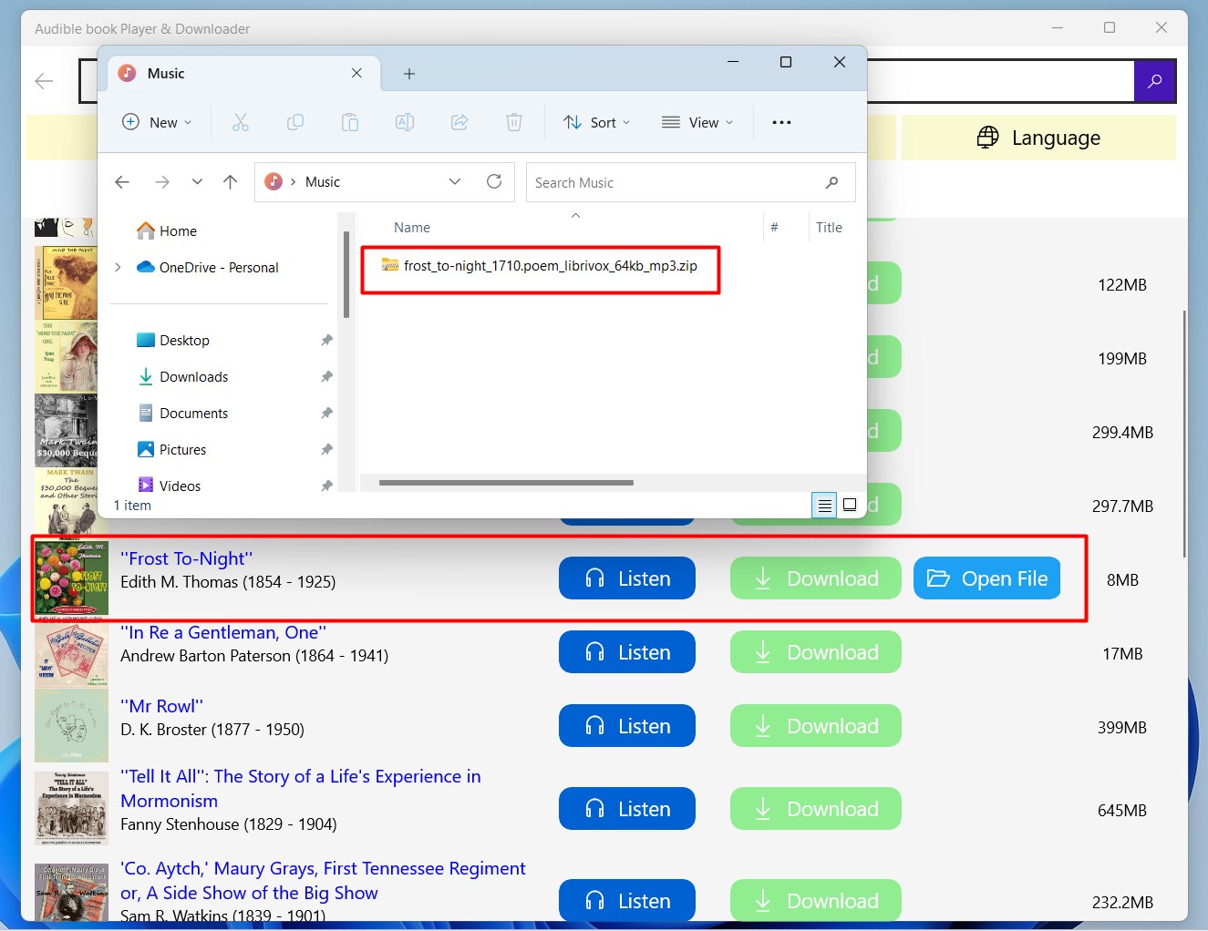The image size is (1208, 931).
Task: Open the View dropdown menu
Action: pyautogui.click(x=698, y=122)
